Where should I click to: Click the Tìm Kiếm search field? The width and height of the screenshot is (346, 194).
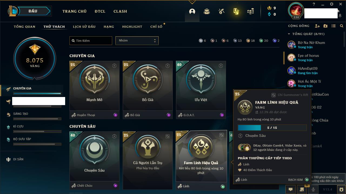tap(91, 41)
